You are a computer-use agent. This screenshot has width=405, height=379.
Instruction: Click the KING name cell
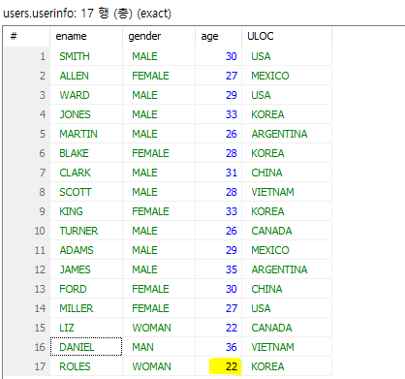86,211
